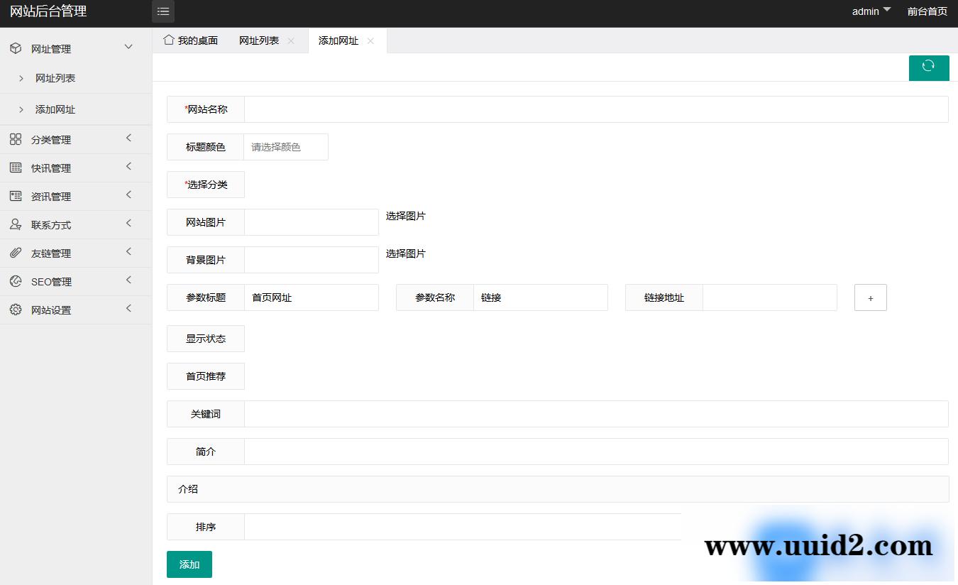Click the green refresh icon
The image size is (958, 585).
click(929, 67)
